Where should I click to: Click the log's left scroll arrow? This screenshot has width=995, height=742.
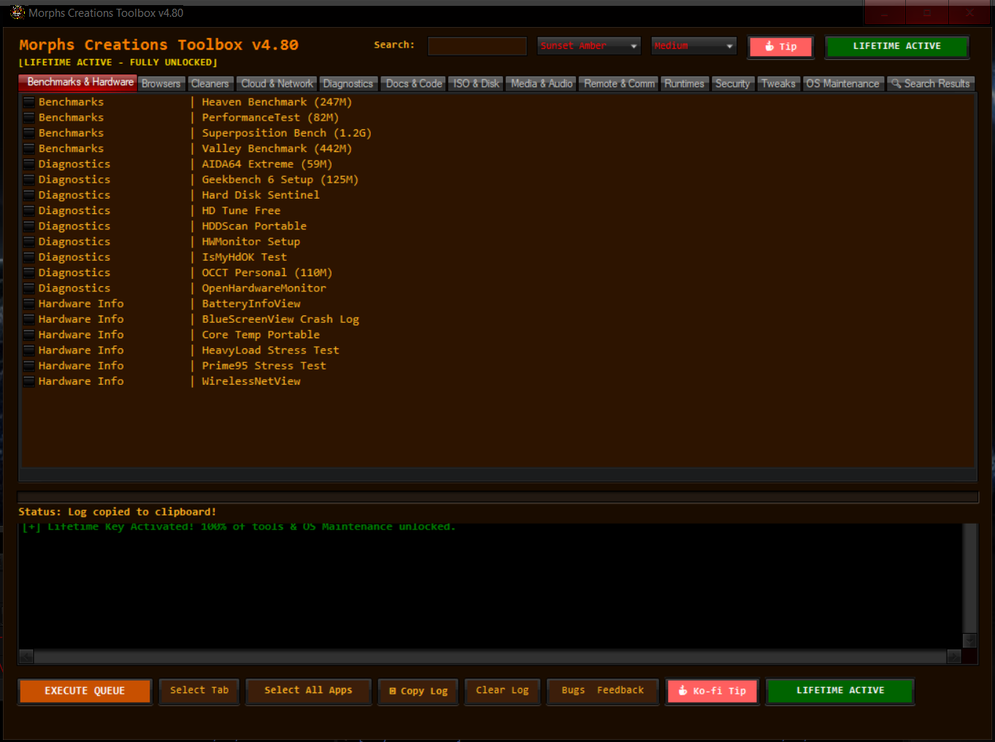26,657
